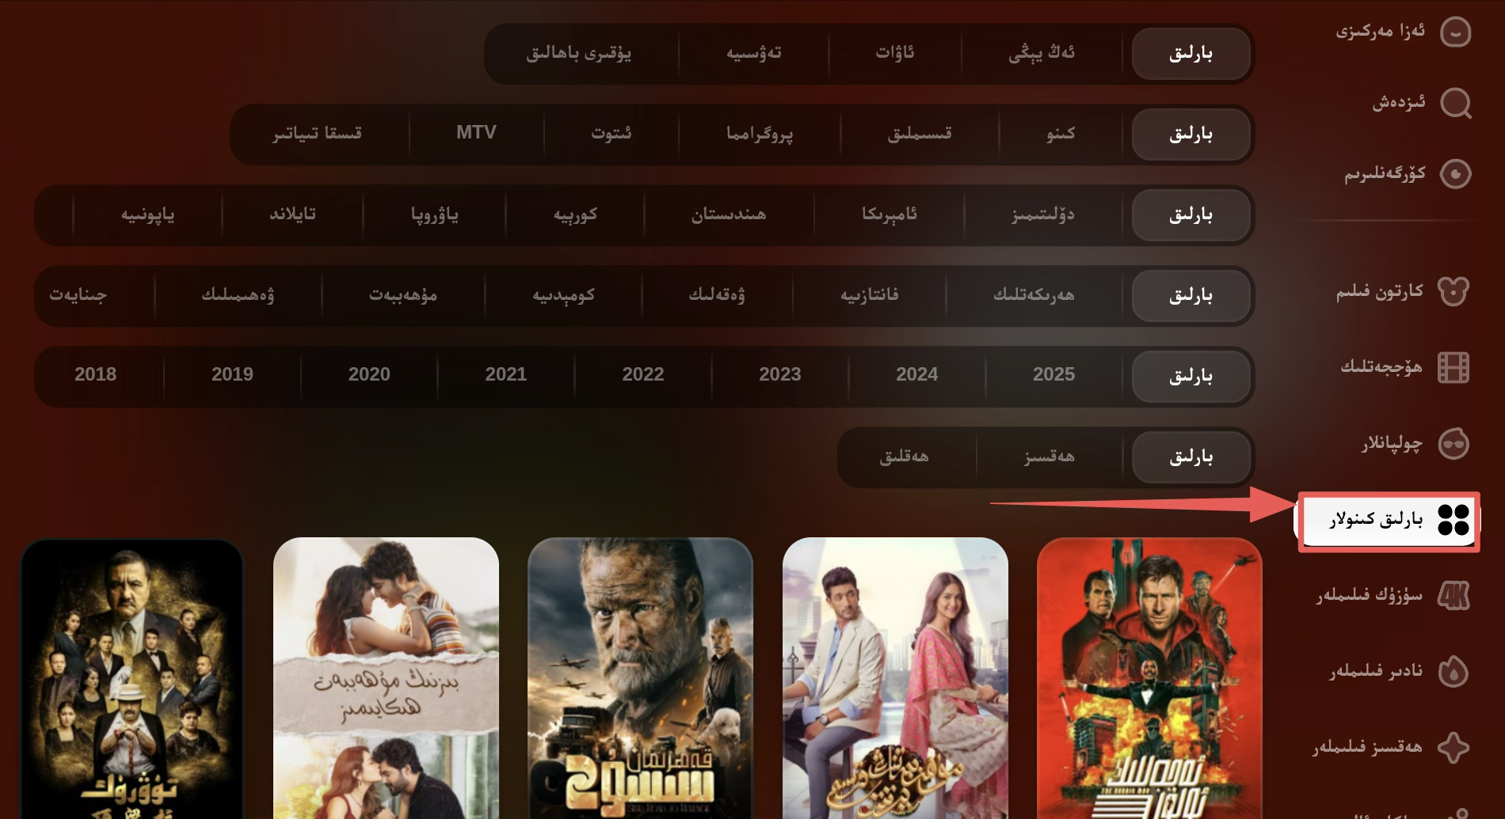Viewport: 1505px width, 819px height.
Task: Click the flame popular films icon
Action: click(x=1454, y=671)
